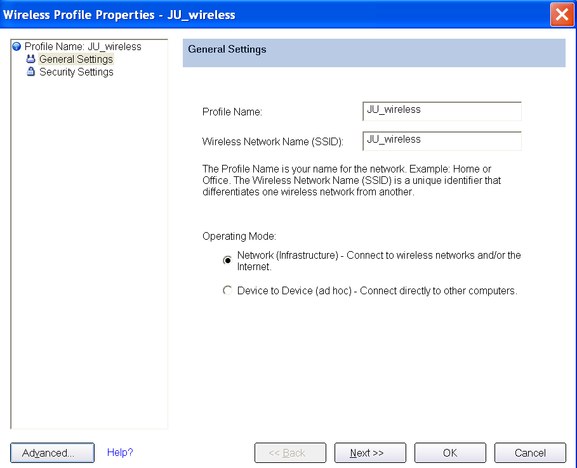Click inside the Profile Name text field

coord(442,111)
